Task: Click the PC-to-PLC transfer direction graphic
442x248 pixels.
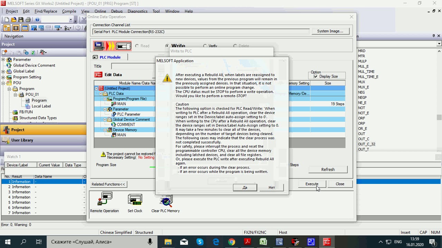Action: pyautogui.click(x=113, y=46)
